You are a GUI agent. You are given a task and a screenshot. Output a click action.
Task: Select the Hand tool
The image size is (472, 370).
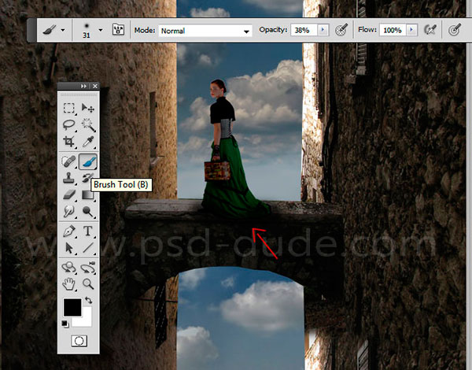69,284
